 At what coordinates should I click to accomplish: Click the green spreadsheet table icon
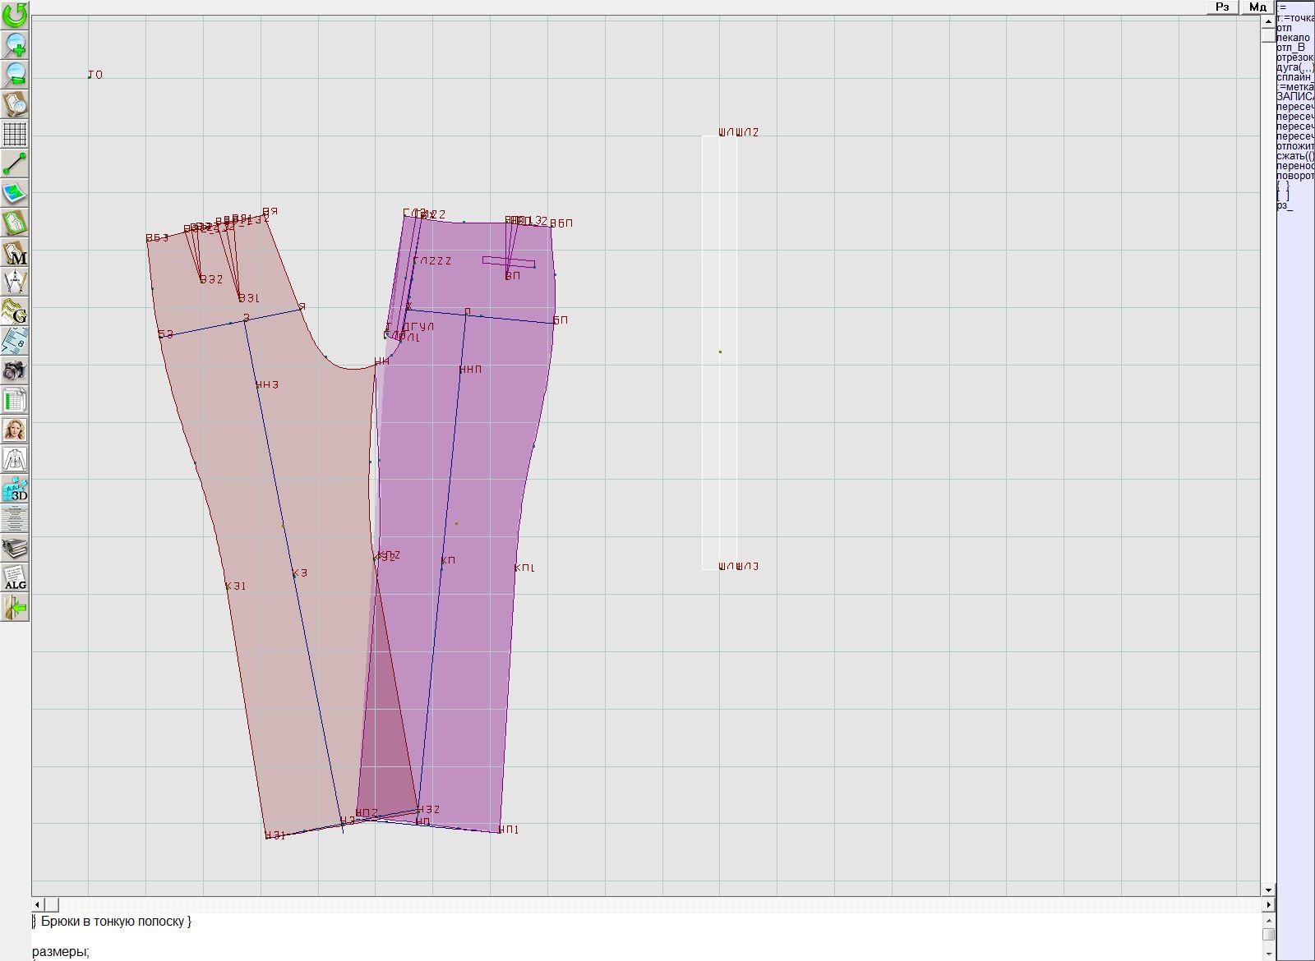pyautogui.click(x=15, y=400)
